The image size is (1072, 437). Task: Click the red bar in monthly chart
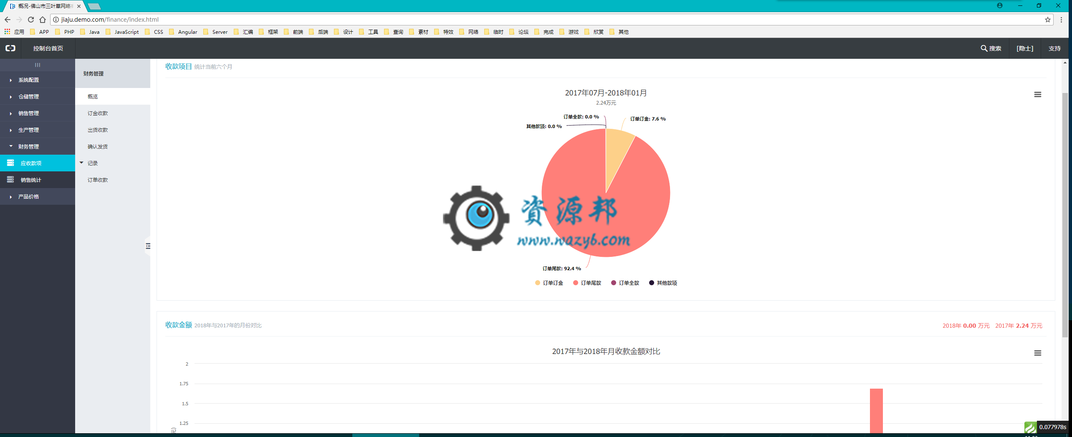(876, 411)
